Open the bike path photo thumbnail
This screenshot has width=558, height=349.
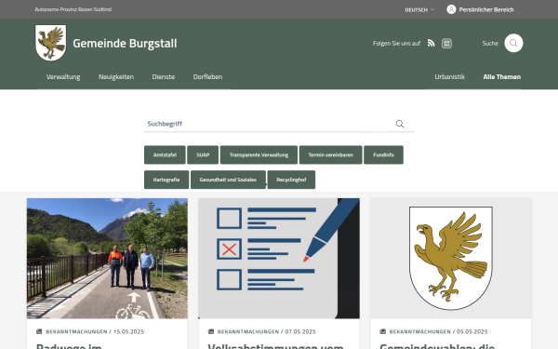[107, 258]
